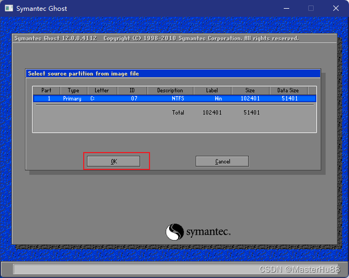Select partition row 1 Primary NTFS

click(x=174, y=98)
